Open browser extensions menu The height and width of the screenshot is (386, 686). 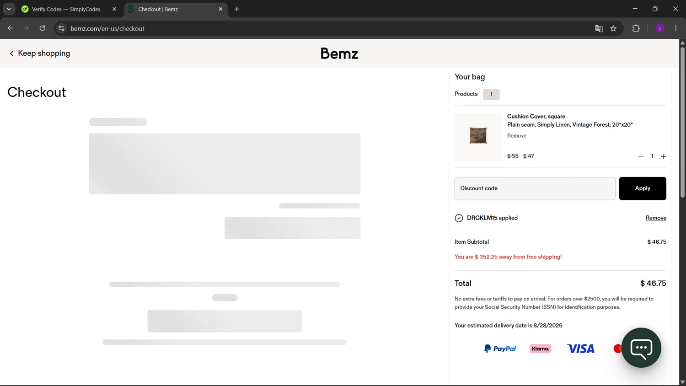click(636, 28)
